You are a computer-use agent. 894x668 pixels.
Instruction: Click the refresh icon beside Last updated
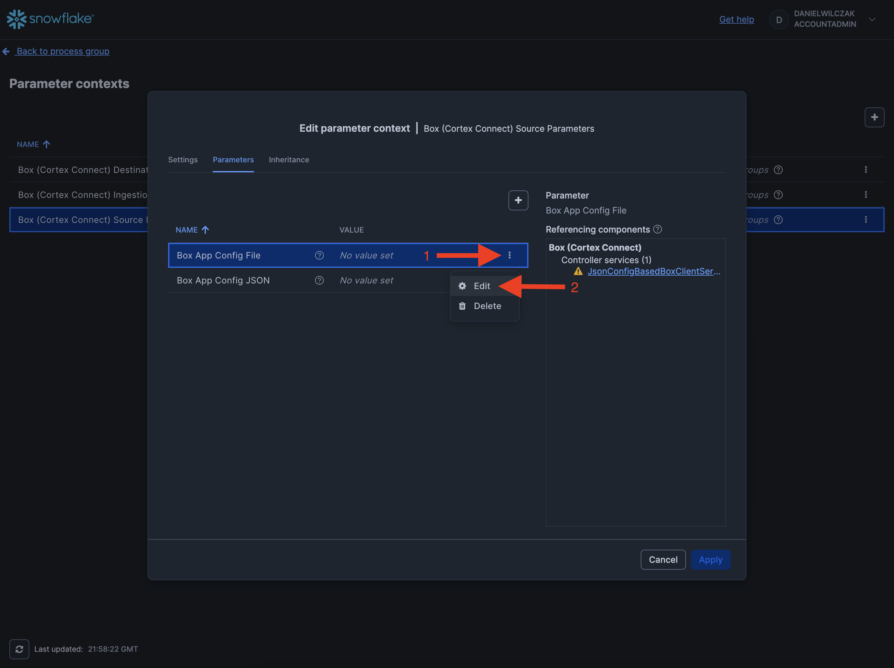(x=19, y=649)
